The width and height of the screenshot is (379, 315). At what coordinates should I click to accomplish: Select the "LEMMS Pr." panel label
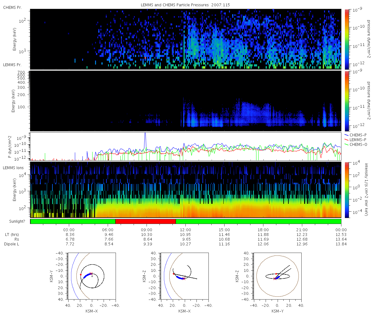pos(12,65)
